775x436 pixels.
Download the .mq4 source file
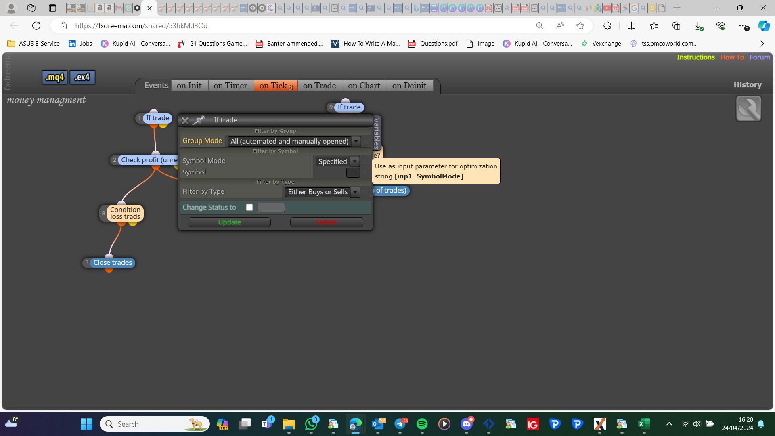54,77
